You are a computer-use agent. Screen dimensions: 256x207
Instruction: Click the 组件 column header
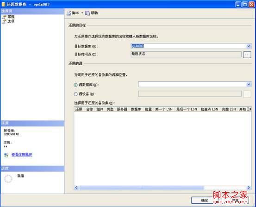pyautogui.click(x=100, y=109)
